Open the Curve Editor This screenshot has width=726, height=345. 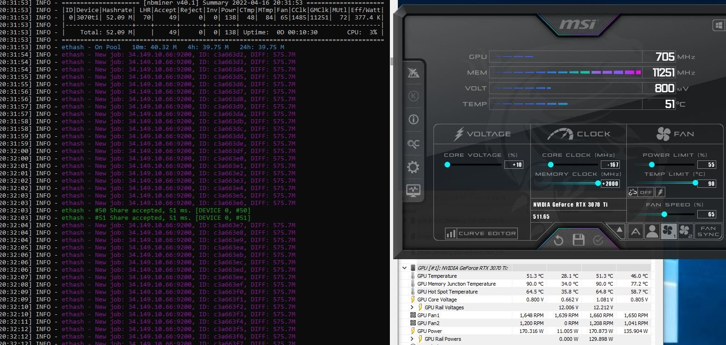tap(481, 233)
